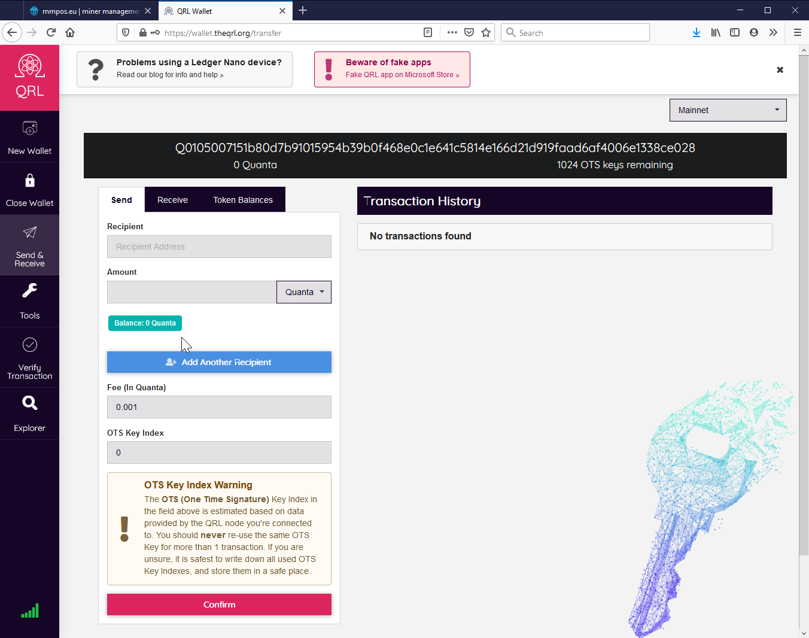The width and height of the screenshot is (809, 638).
Task: Open the Mainnet network dropdown
Action: tap(728, 110)
